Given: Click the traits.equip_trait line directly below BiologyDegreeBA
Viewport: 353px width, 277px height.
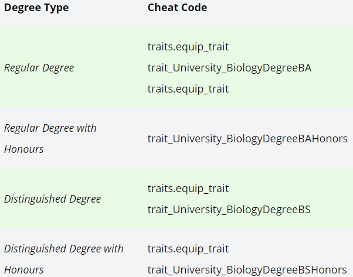Looking at the screenshot, I should [x=188, y=89].
